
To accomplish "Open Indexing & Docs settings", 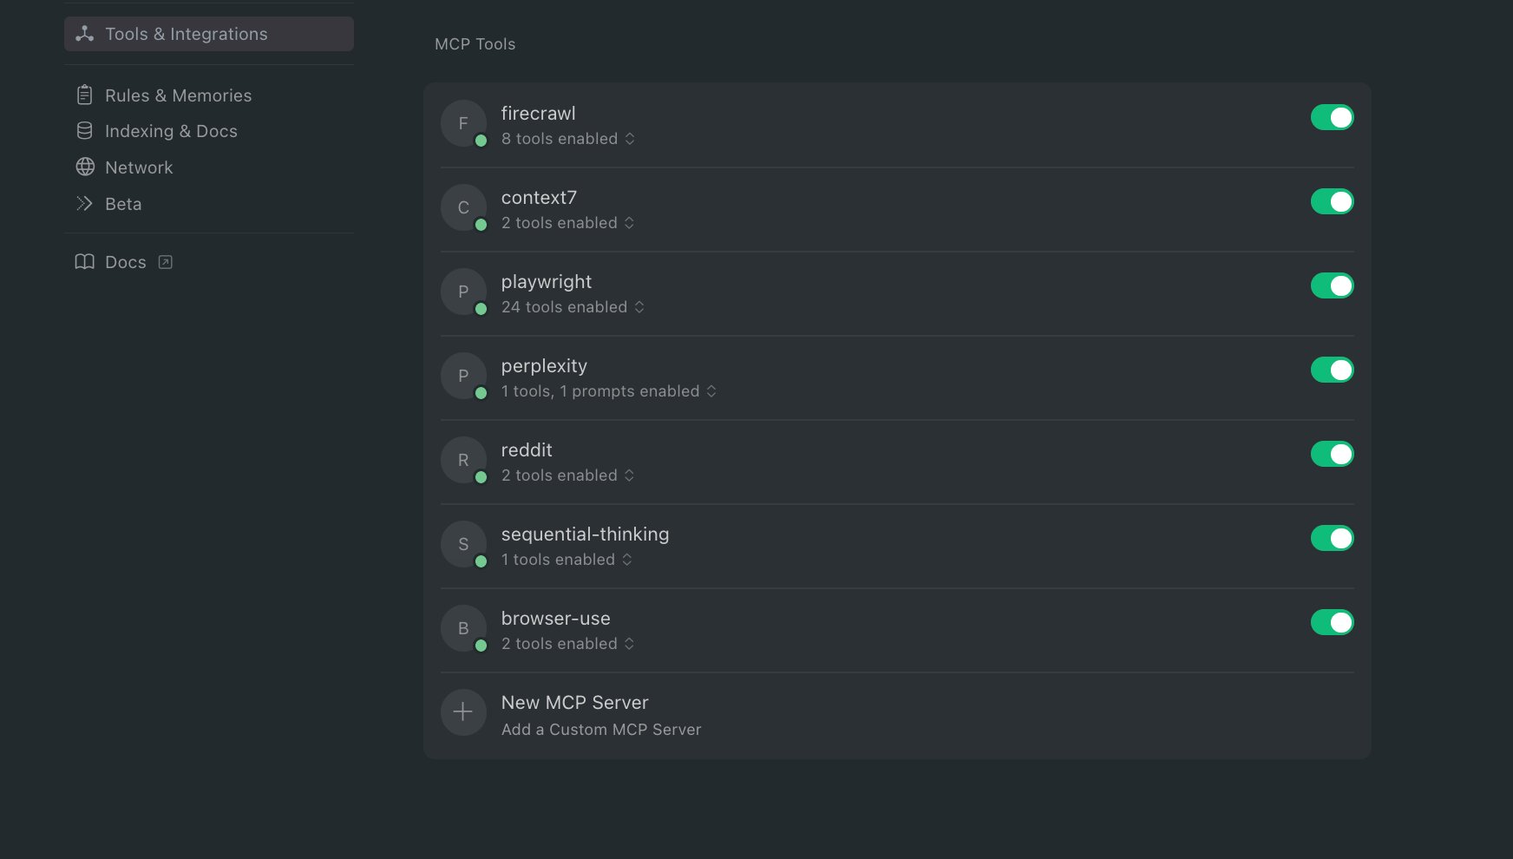I will (157, 131).
